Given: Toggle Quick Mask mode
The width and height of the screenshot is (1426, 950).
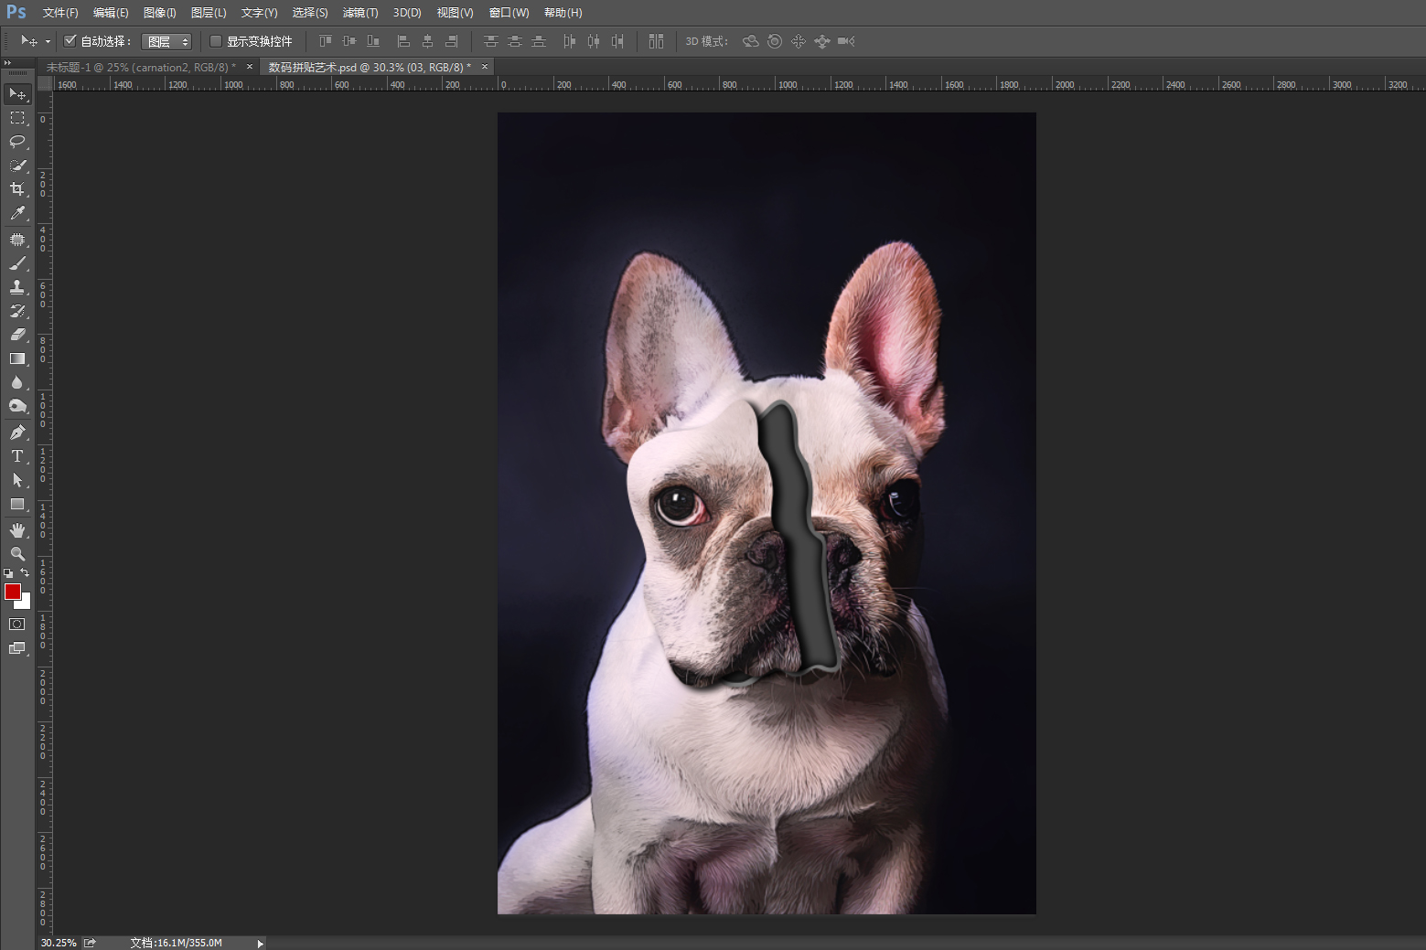Looking at the screenshot, I should tap(16, 624).
